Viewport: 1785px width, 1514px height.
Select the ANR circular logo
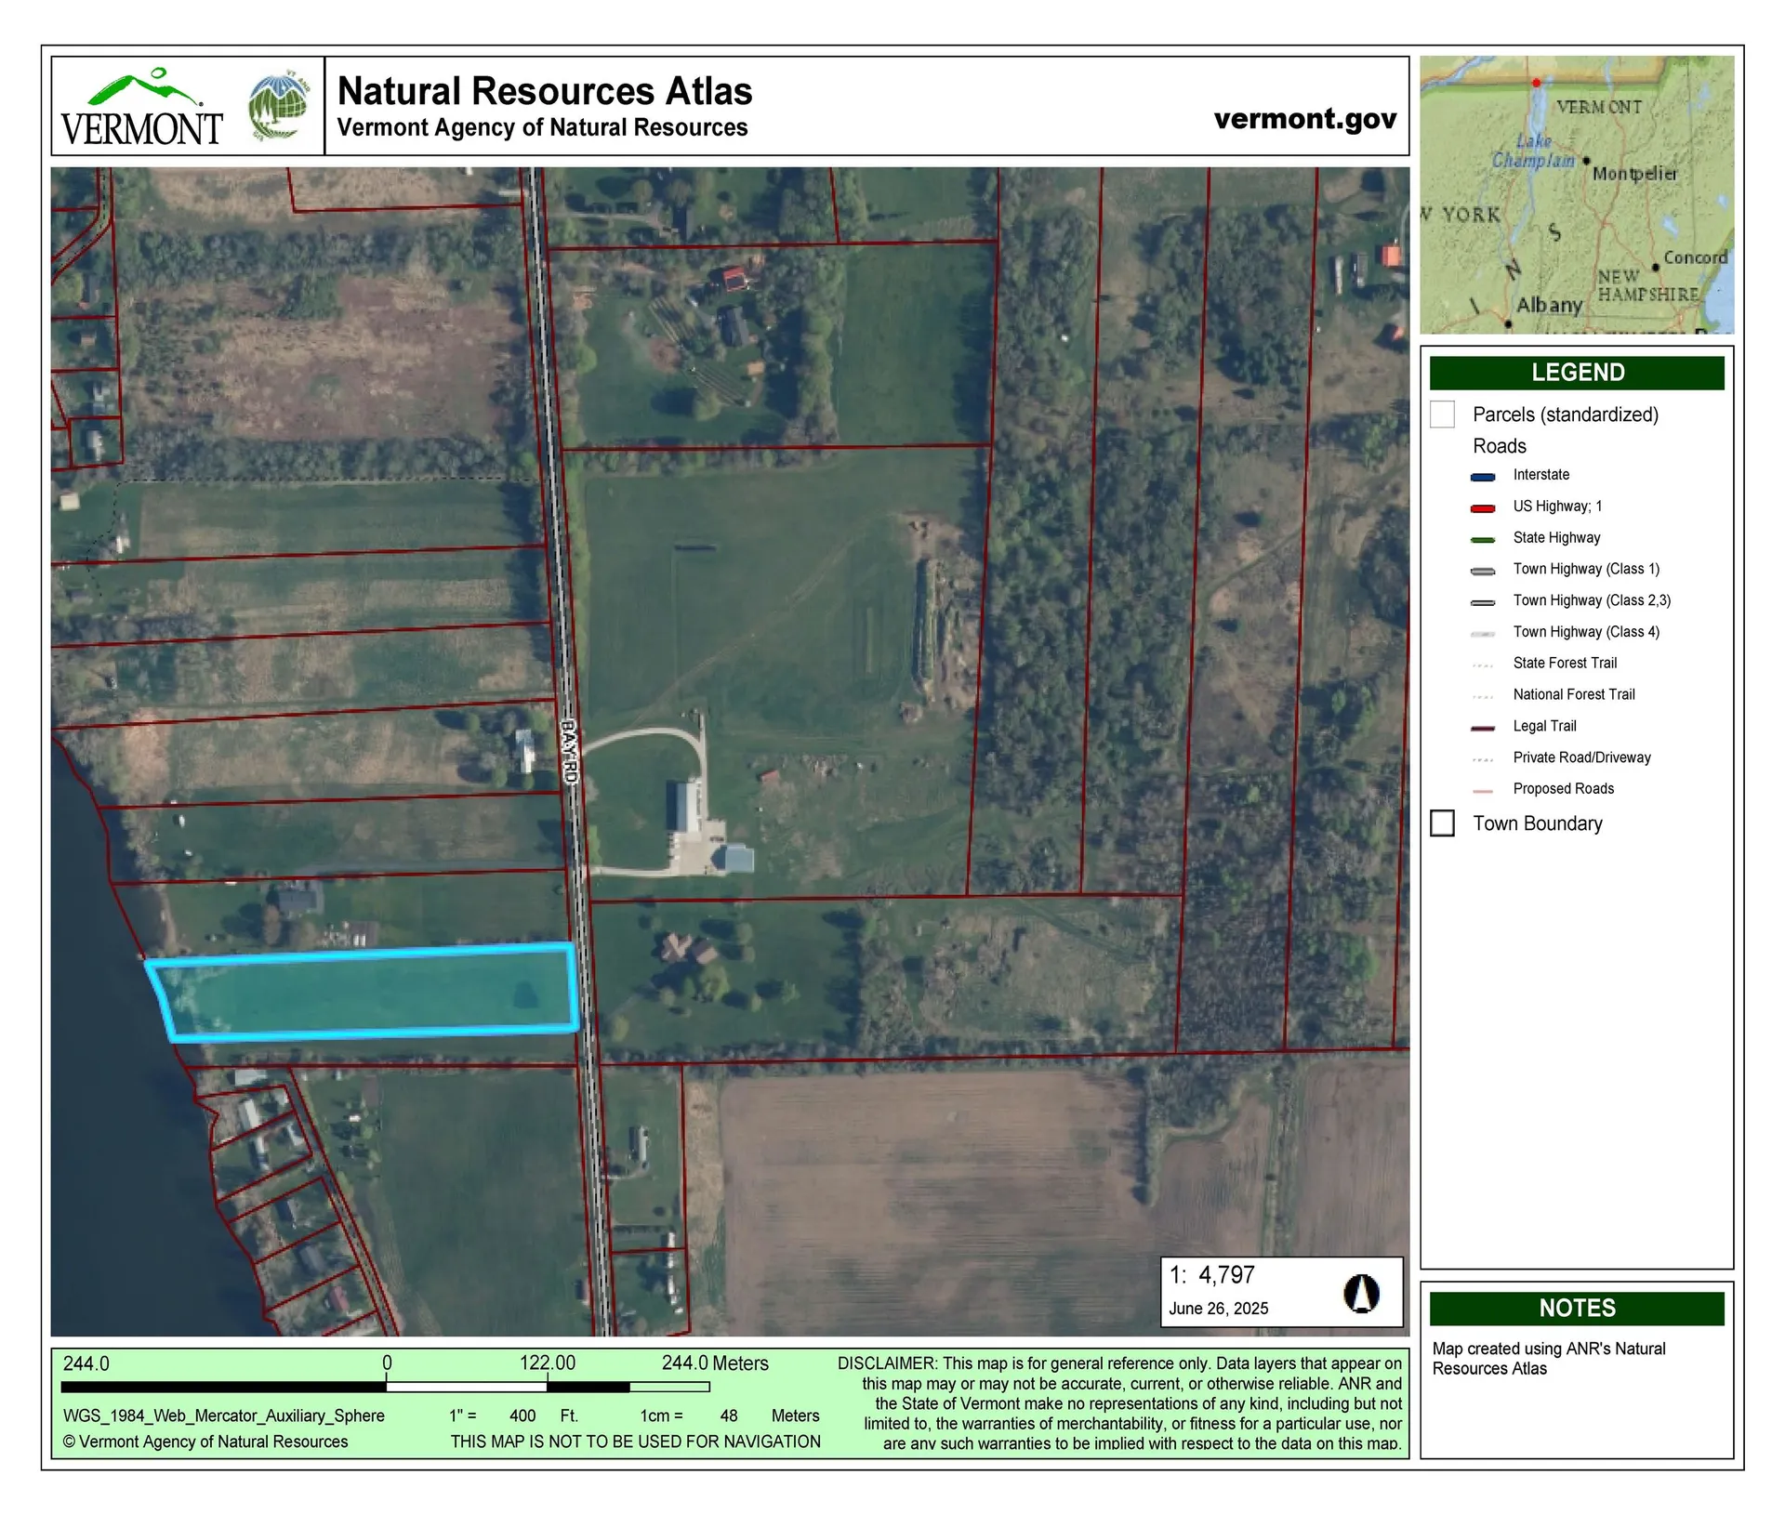[278, 104]
